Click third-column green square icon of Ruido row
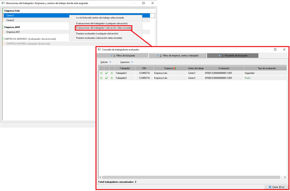 point(111,78)
